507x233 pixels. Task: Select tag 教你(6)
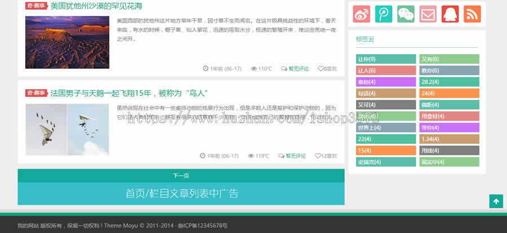click(449, 70)
